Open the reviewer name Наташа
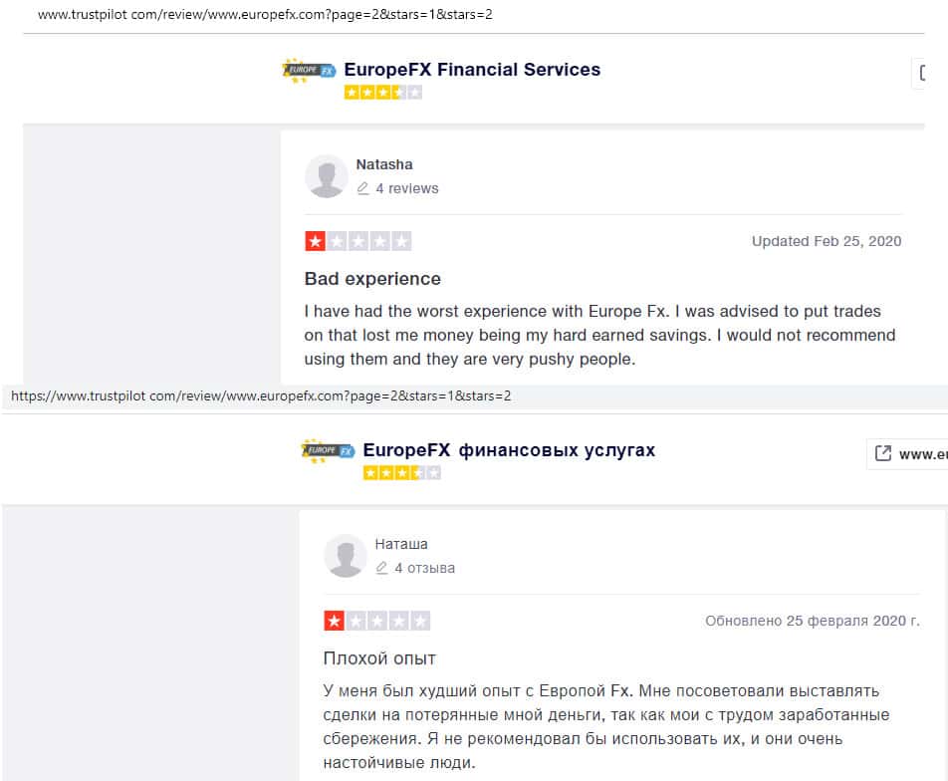This screenshot has width=948, height=781. (401, 544)
